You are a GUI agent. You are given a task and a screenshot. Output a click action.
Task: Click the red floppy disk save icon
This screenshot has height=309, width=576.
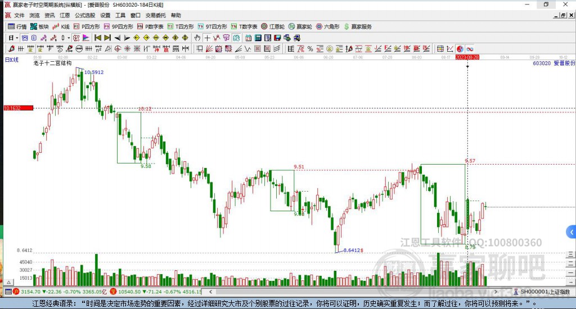[x=277, y=38]
